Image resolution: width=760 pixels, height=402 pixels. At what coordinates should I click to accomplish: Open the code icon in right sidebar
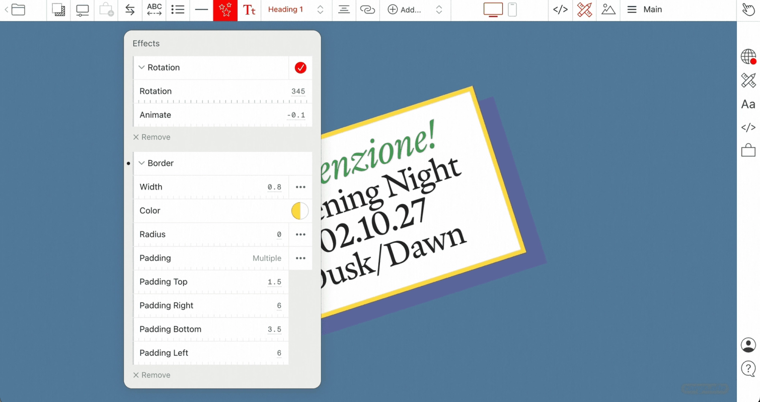point(748,128)
